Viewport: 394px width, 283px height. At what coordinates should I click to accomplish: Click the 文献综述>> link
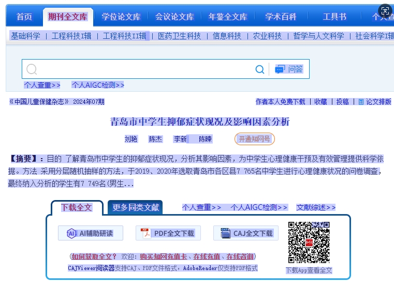pyautogui.click(x=316, y=207)
